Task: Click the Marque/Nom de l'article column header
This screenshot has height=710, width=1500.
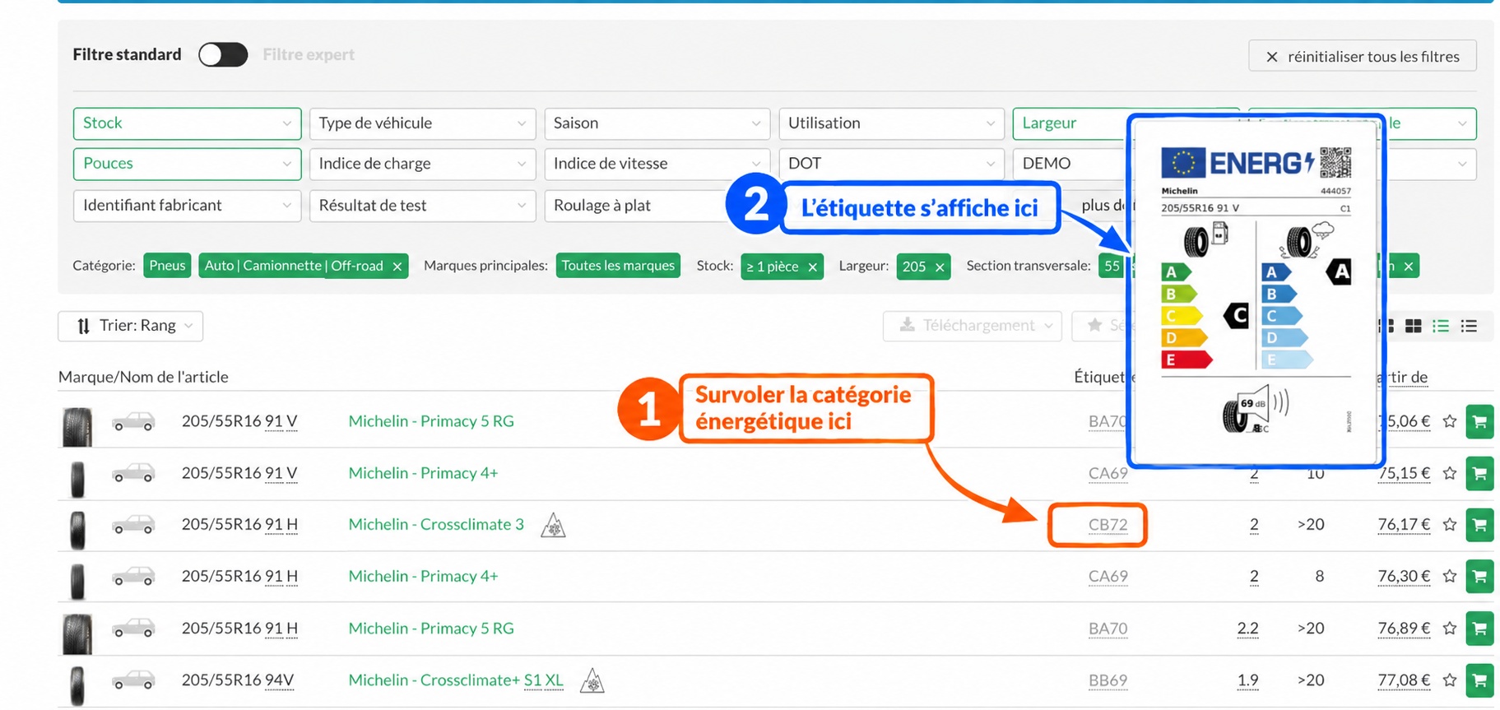Action: coord(143,377)
